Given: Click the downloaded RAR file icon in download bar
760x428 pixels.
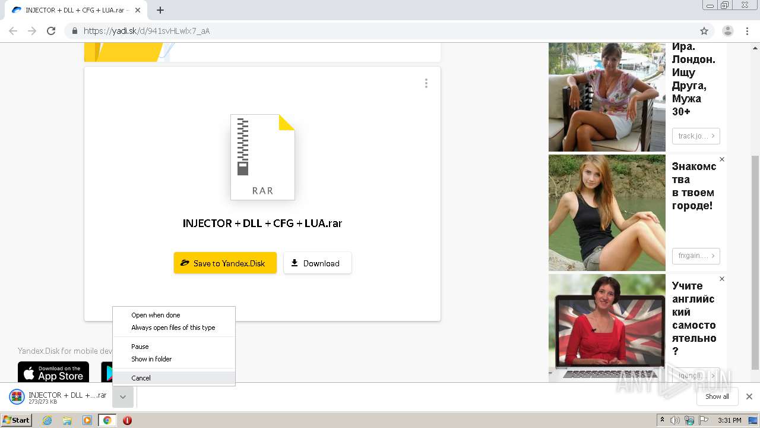Looking at the screenshot, I should click(x=17, y=397).
